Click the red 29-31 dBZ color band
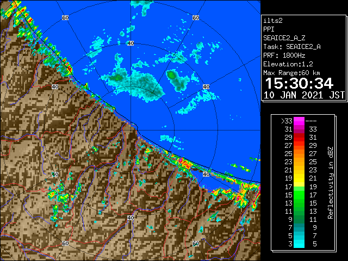This screenshot has width=348, height=261. [299, 138]
